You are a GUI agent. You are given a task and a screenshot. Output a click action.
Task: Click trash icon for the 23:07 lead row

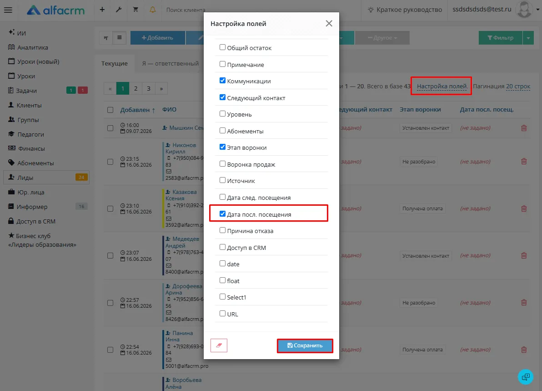click(x=524, y=256)
